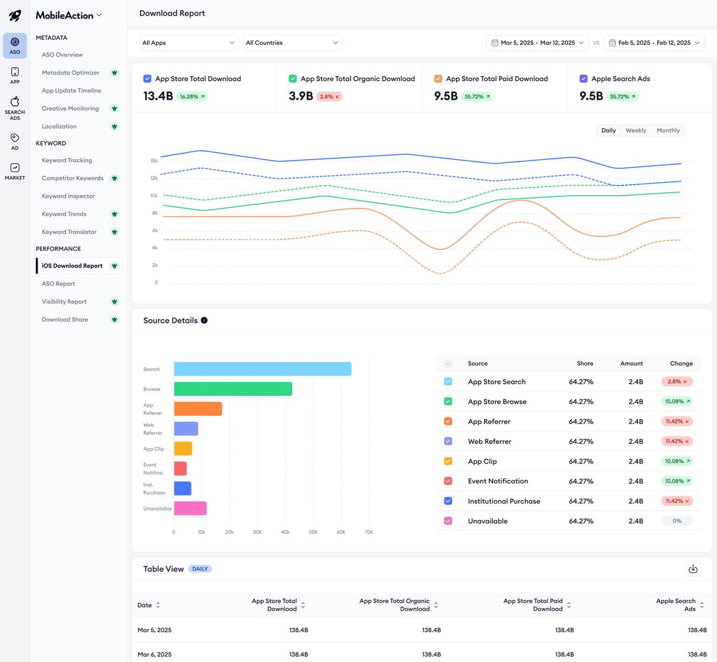Open ASO Report in sidebar
The width and height of the screenshot is (717, 662).
[x=58, y=284]
